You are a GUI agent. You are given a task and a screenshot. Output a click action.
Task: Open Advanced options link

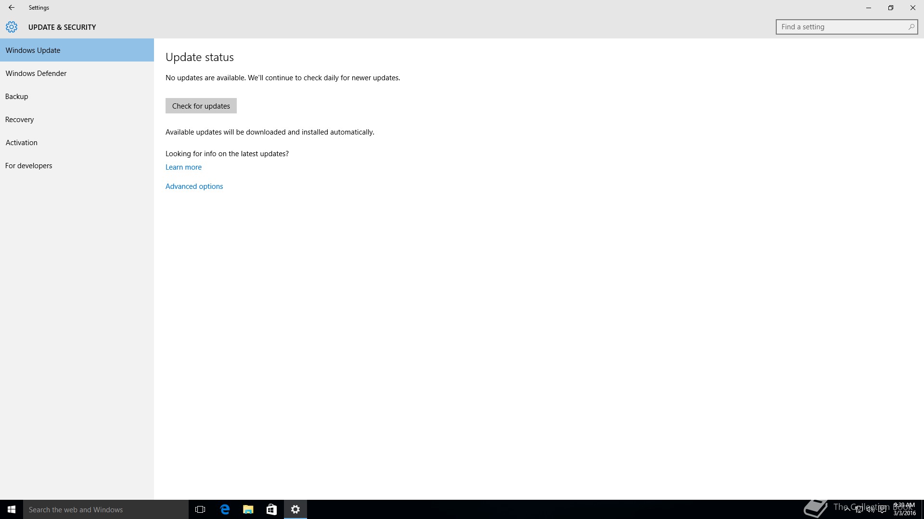tap(194, 186)
